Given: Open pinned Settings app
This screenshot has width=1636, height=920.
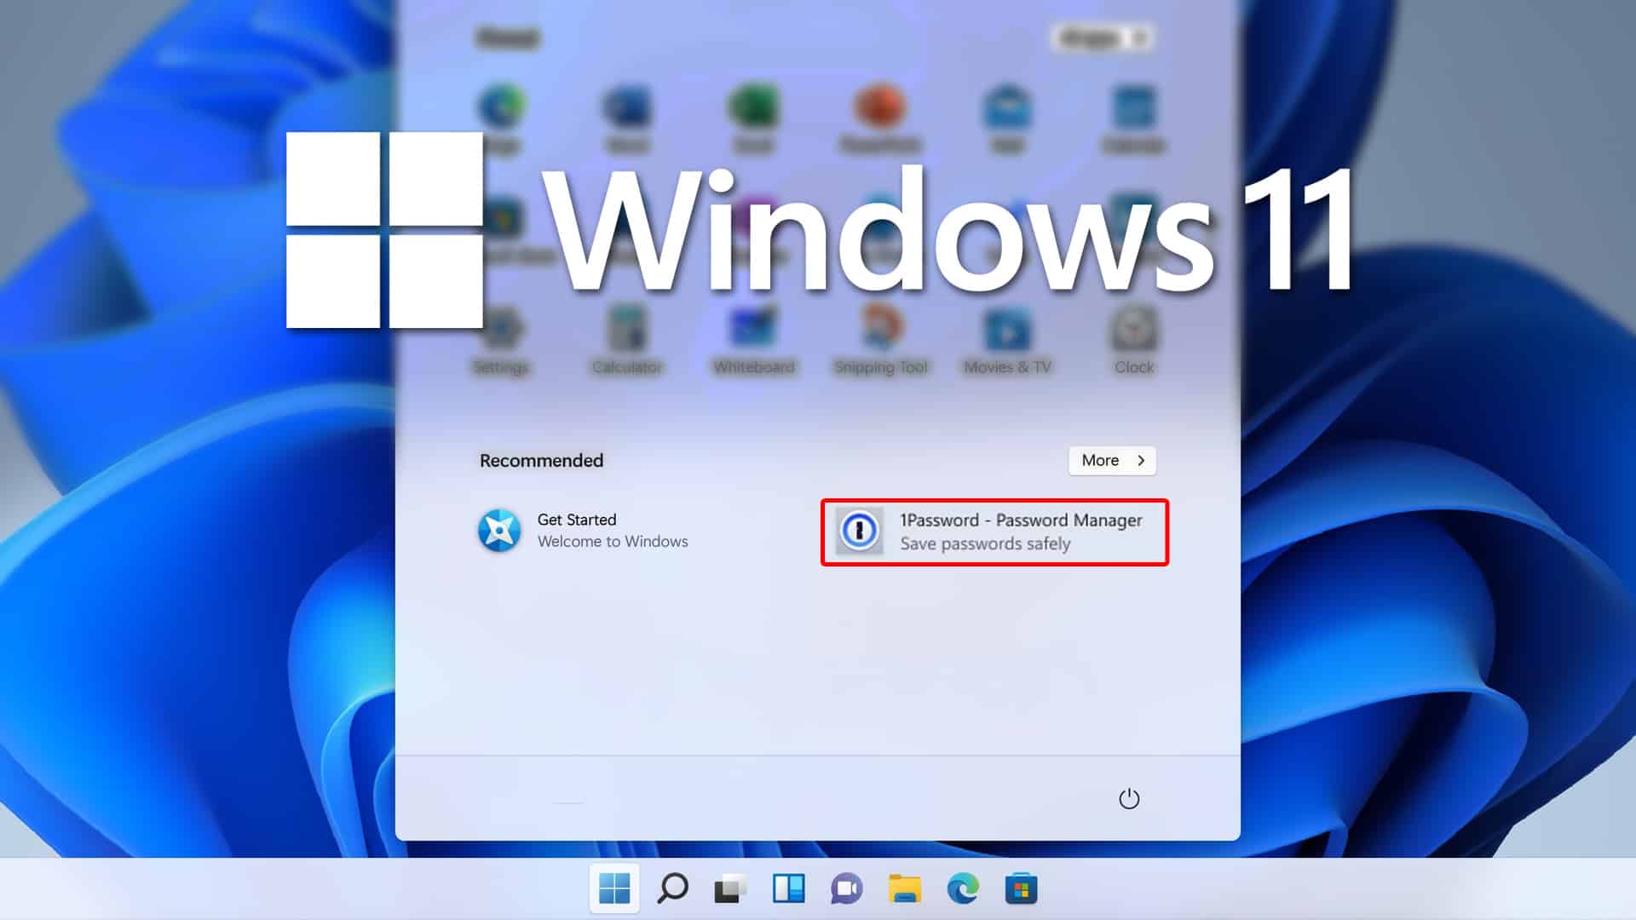Looking at the screenshot, I should (x=501, y=341).
